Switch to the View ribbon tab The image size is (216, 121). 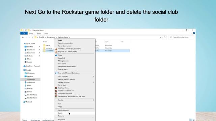click(x=46, y=33)
